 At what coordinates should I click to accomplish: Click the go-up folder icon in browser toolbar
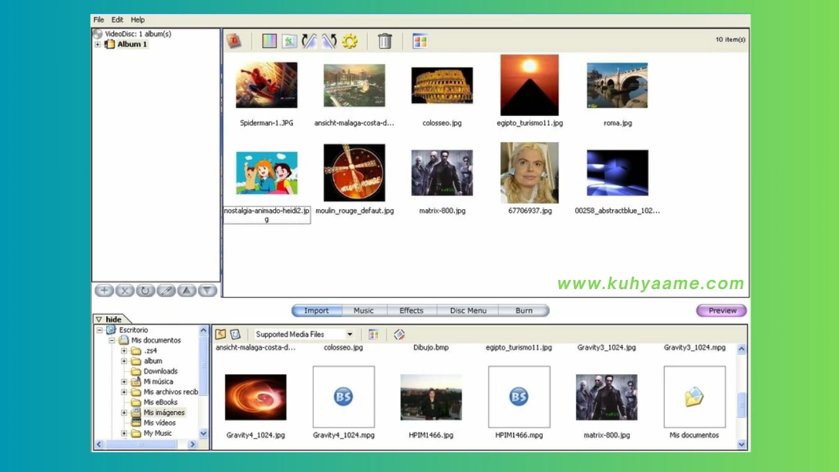click(x=221, y=334)
